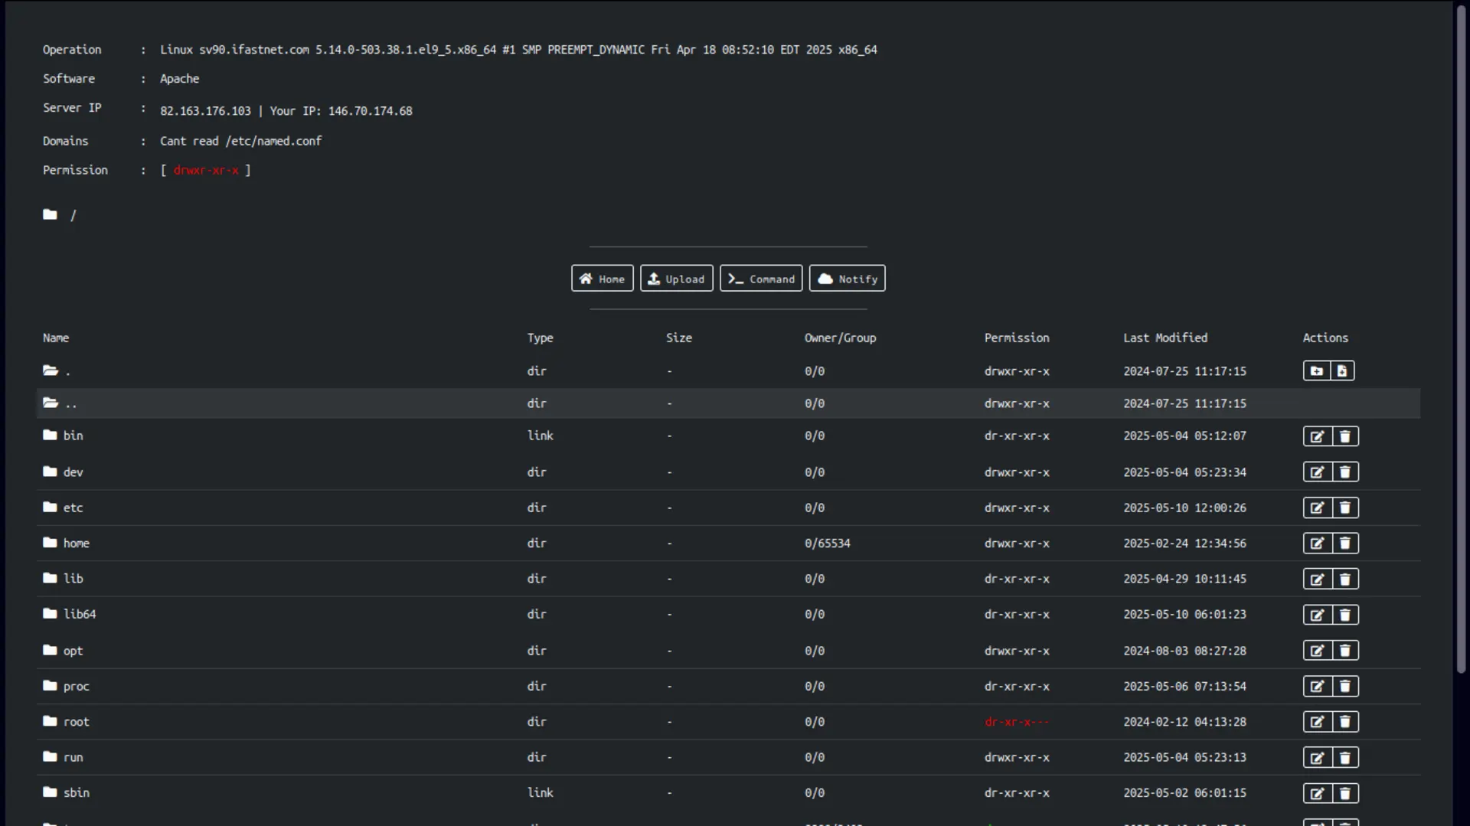Click the "0/65534" owner value in home row
This screenshot has height=826, width=1470.
828,544
